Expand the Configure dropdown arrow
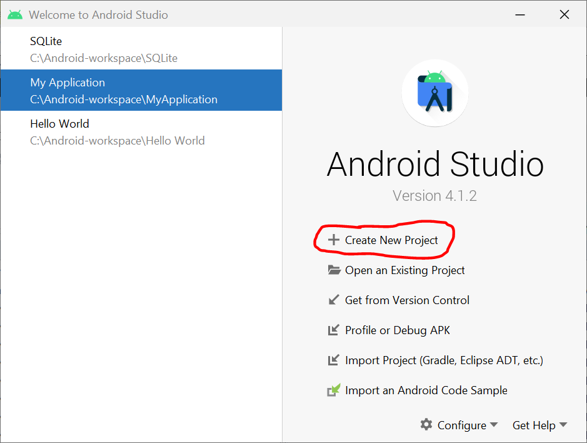The image size is (587, 443). [x=494, y=425]
